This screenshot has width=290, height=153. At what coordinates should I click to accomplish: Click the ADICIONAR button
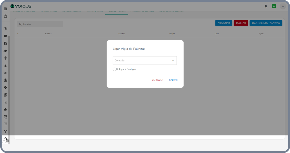point(224,23)
